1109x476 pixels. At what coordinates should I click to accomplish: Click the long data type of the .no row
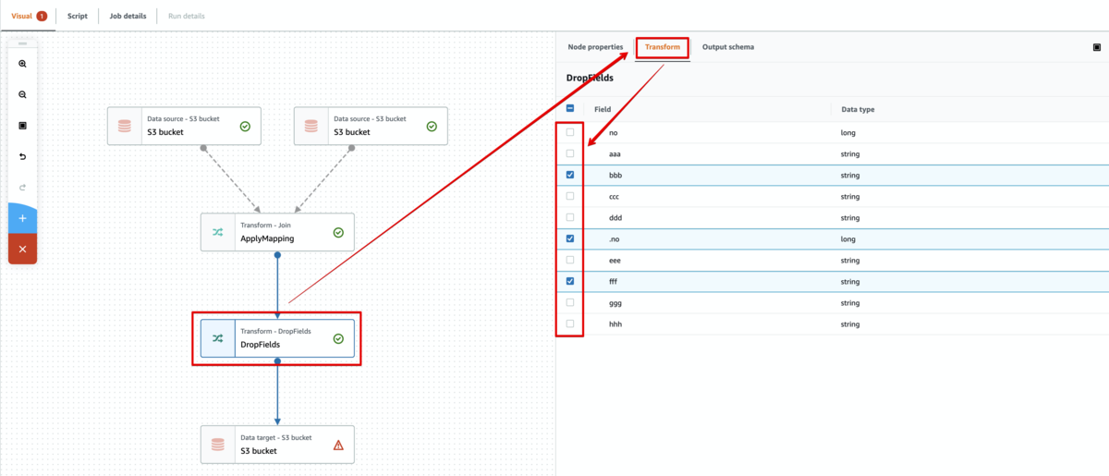pos(848,239)
